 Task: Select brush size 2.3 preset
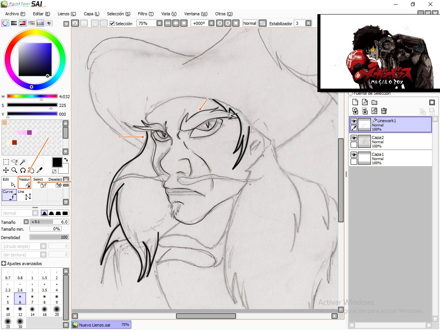pos(8,286)
